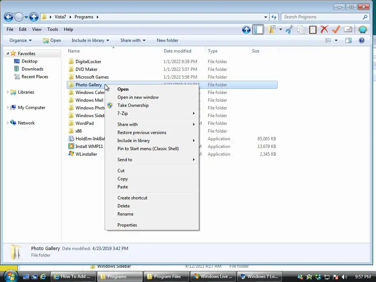Click the envelope Email toolbar icon

tap(348, 29)
